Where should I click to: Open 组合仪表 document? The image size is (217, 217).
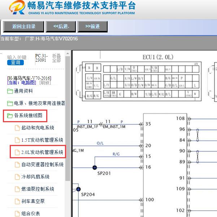click(31, 213)
